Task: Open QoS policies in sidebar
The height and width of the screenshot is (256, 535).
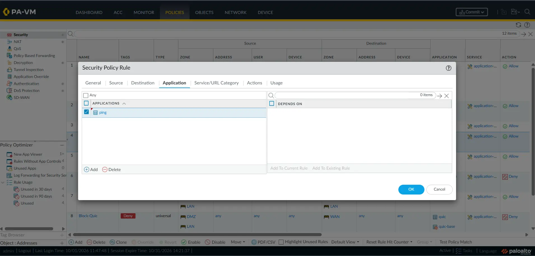Action: pos(17,49)
